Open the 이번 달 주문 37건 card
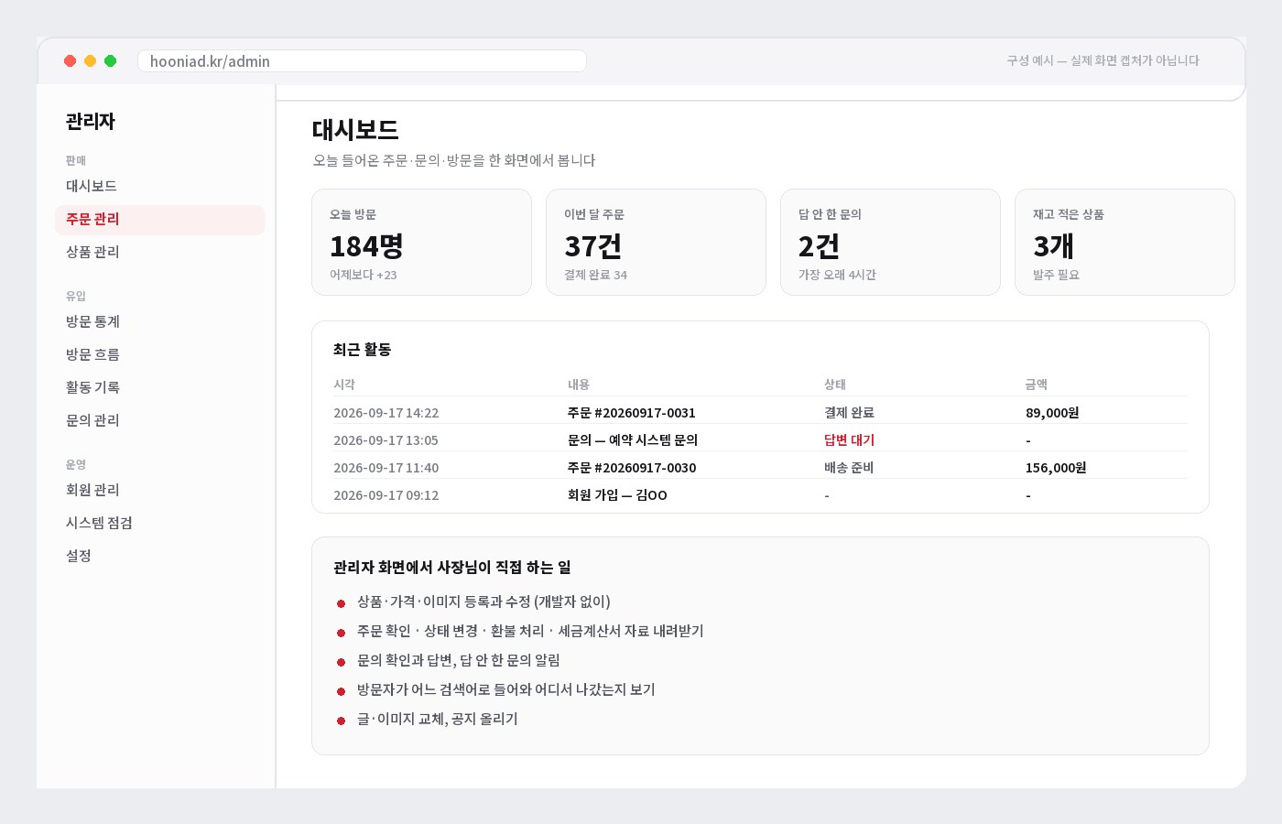This screenshot has width=1282, height=824. coord(656,243)
